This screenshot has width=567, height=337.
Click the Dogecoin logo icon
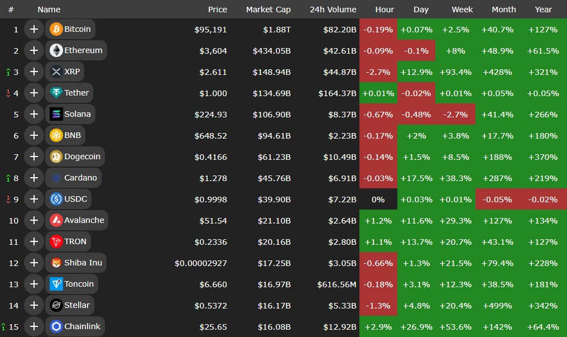tap(56, 156)
